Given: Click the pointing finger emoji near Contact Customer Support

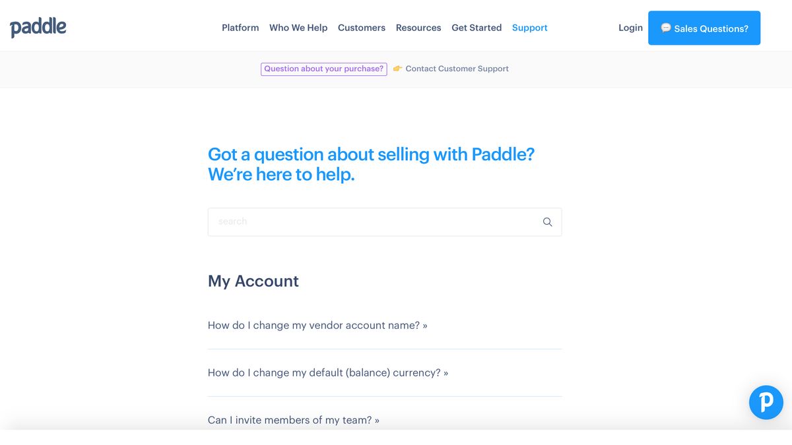Looking at the screenshot, I should [397, 68].
